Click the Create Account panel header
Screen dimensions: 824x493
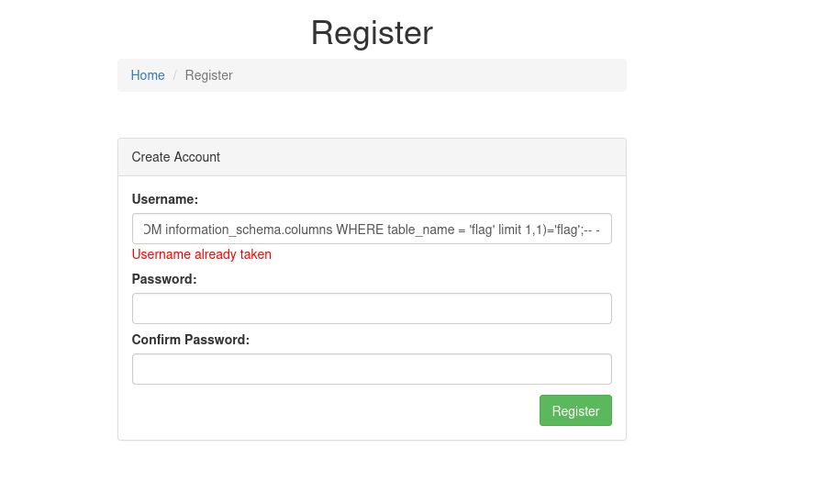[176, 157]
